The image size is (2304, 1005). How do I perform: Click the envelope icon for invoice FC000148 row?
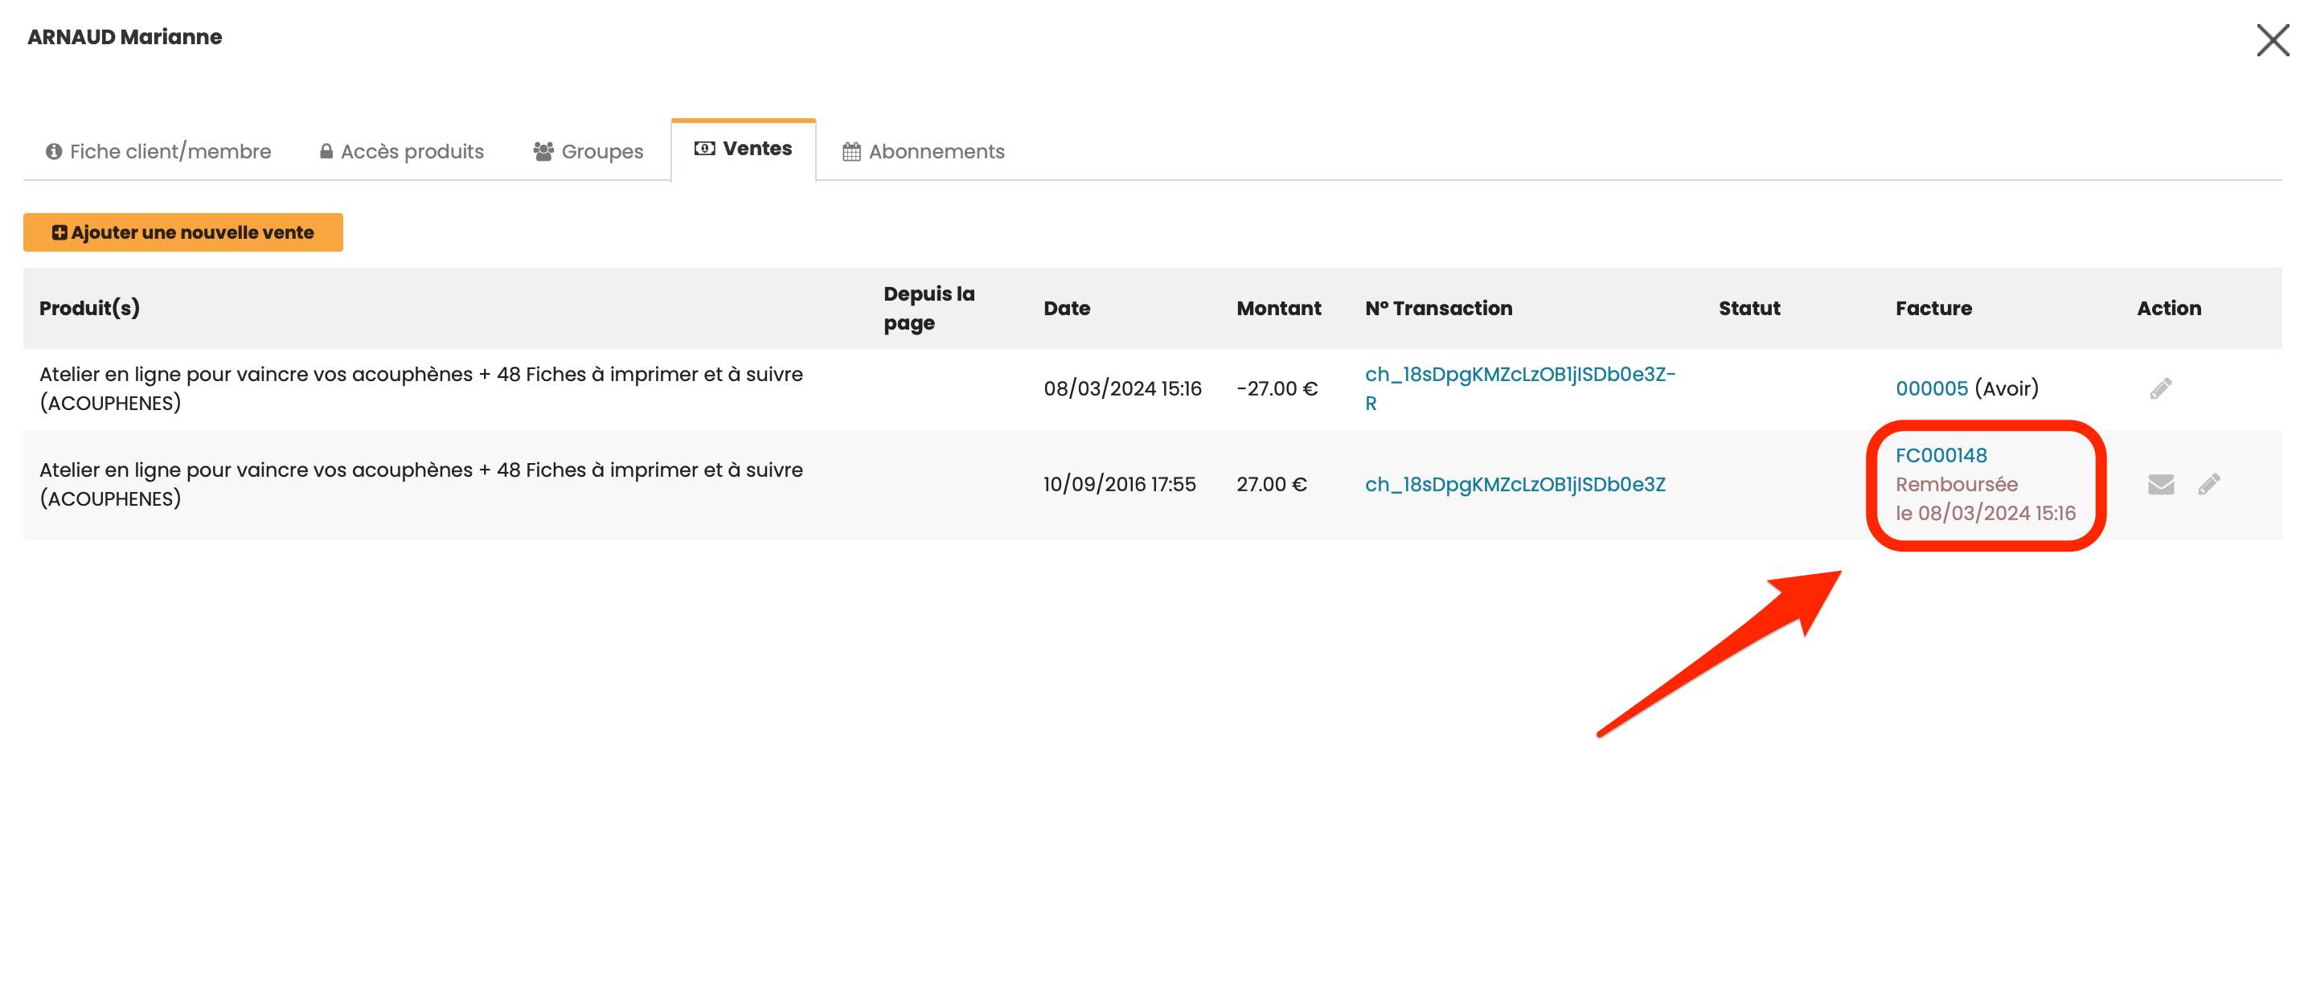coord(2160,484)
